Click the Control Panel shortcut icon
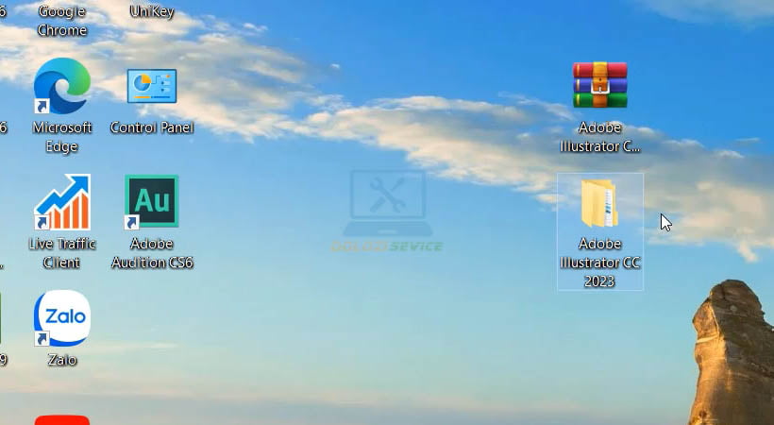 152,86
